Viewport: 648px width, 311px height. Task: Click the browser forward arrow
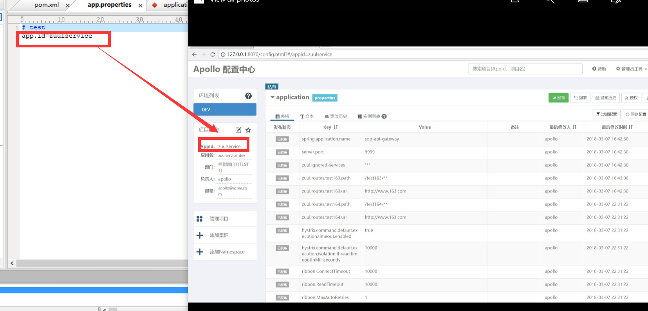pyautogui.click(x=203, y=54)
